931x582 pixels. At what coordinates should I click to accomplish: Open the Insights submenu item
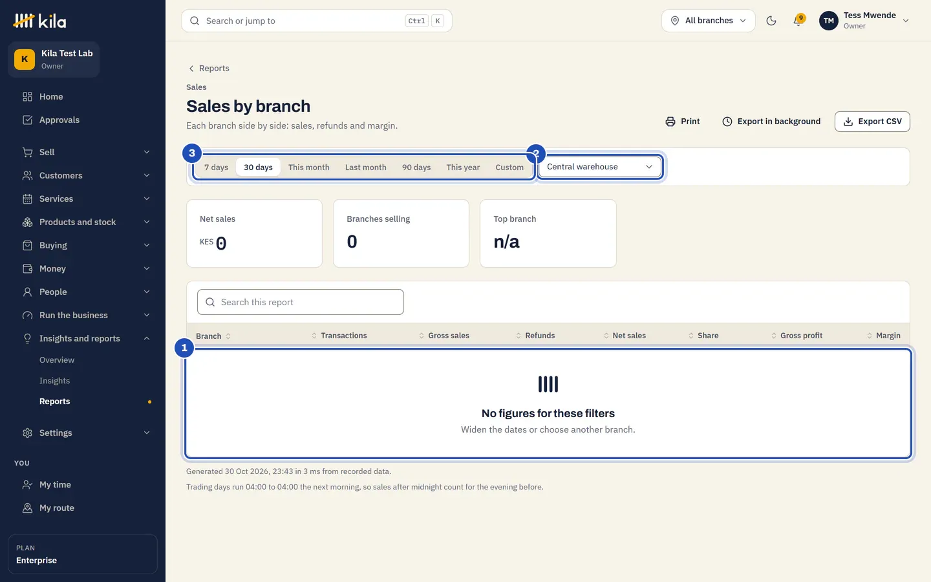pos(54,381)
